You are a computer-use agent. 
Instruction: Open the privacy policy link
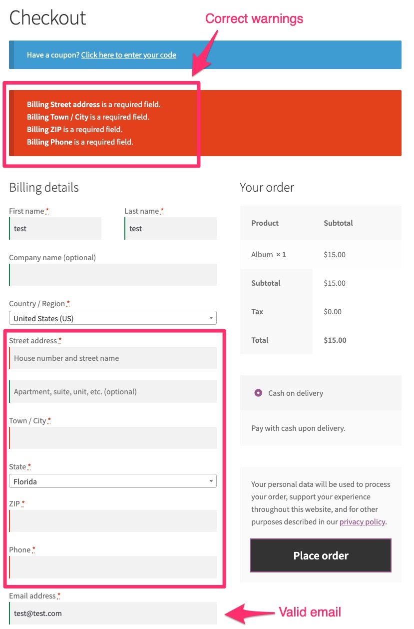[362, 521]
